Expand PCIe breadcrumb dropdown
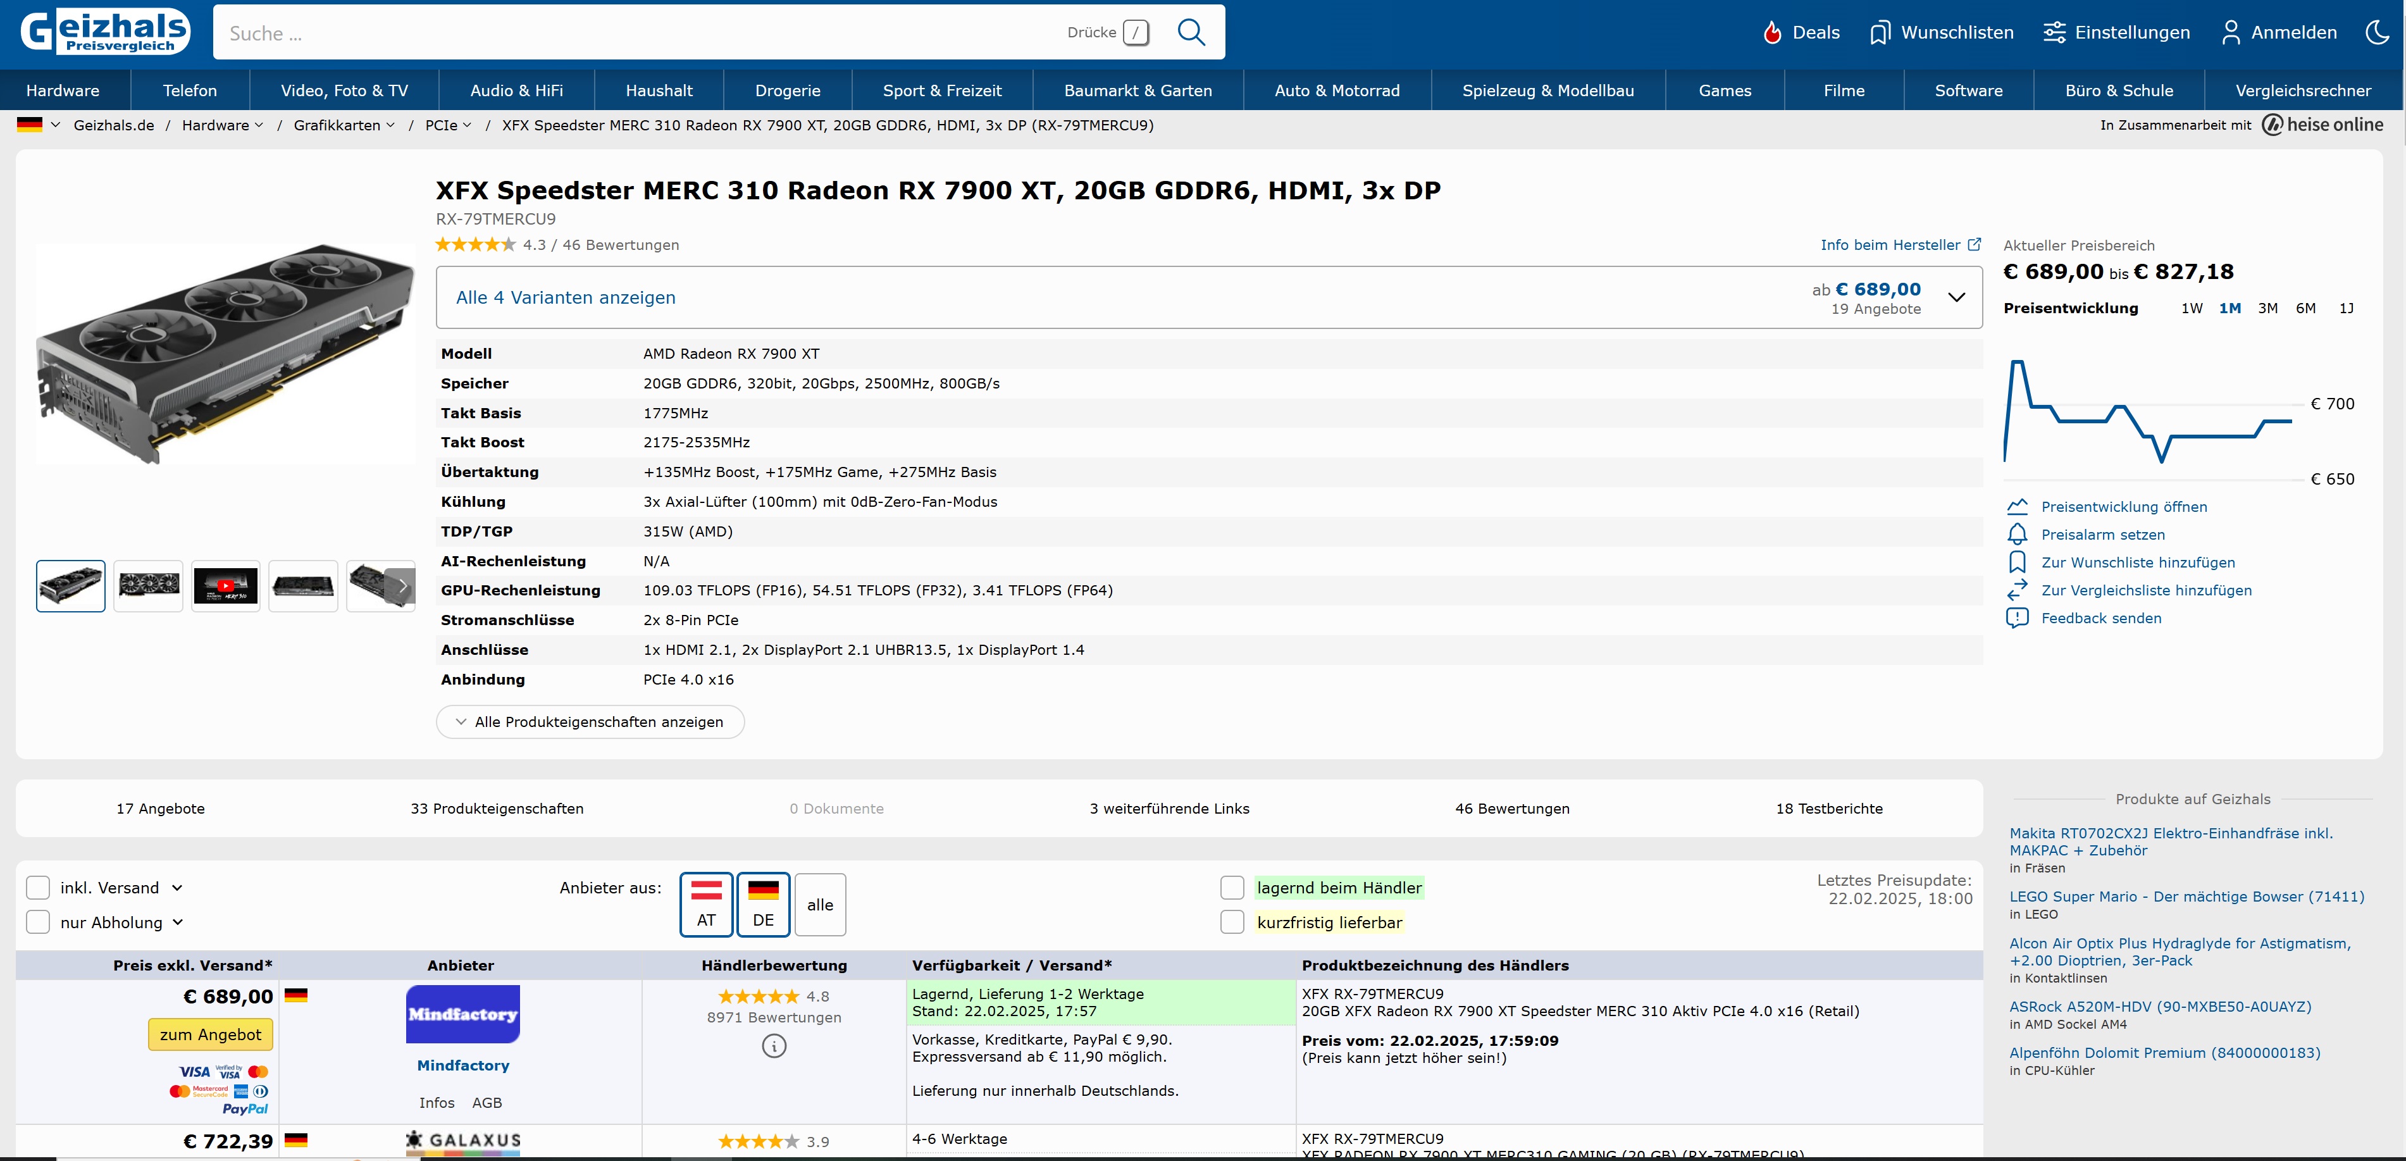This screenshot has width=2406, height=1161. 467,125
